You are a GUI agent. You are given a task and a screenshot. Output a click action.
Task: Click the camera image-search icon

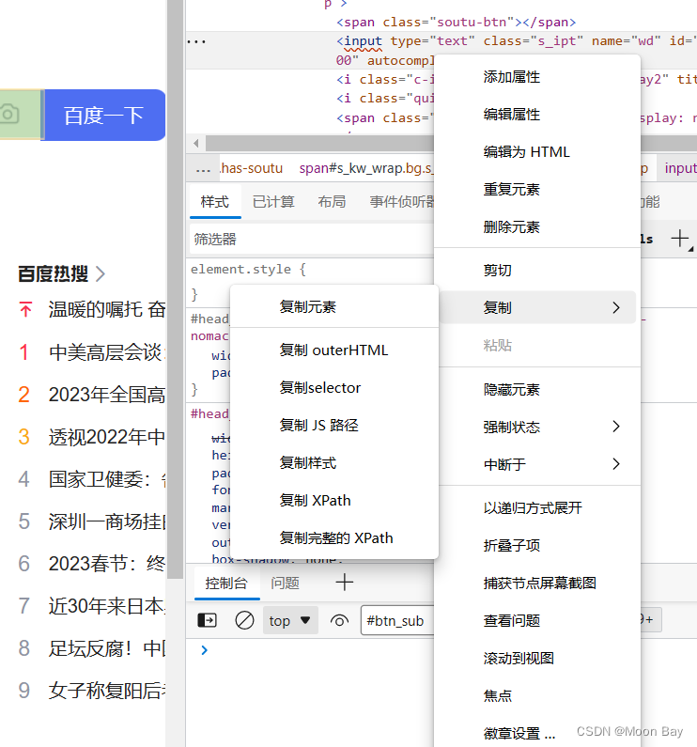(9, 115)
